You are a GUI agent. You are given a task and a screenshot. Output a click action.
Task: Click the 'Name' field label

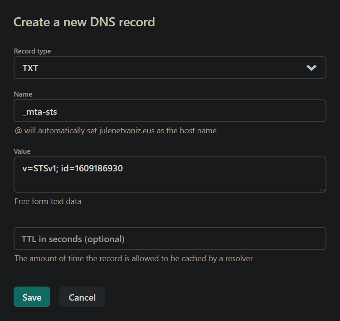23,94
